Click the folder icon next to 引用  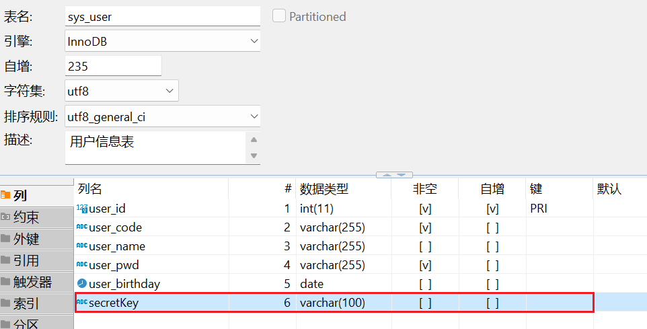coord(5,260)
